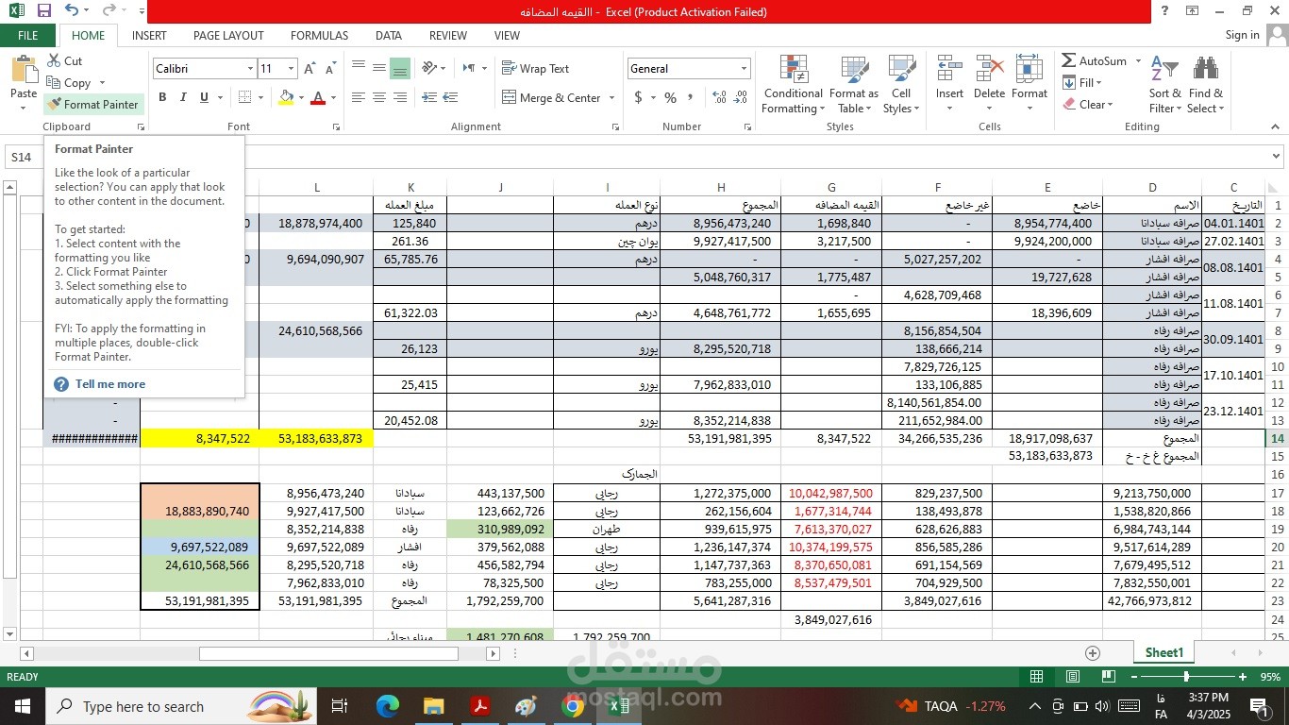Click Increase Indent icon
Screen dimensions: 1289x725
pyautogui.click(x=450, y=97)
